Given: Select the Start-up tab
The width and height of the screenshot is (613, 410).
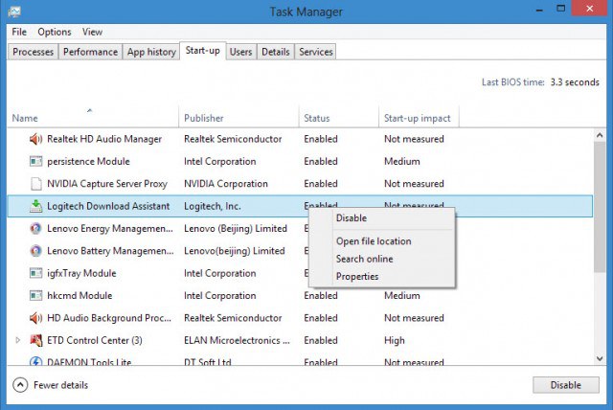Looking at the screenshot, I should (x=202, y=51).
